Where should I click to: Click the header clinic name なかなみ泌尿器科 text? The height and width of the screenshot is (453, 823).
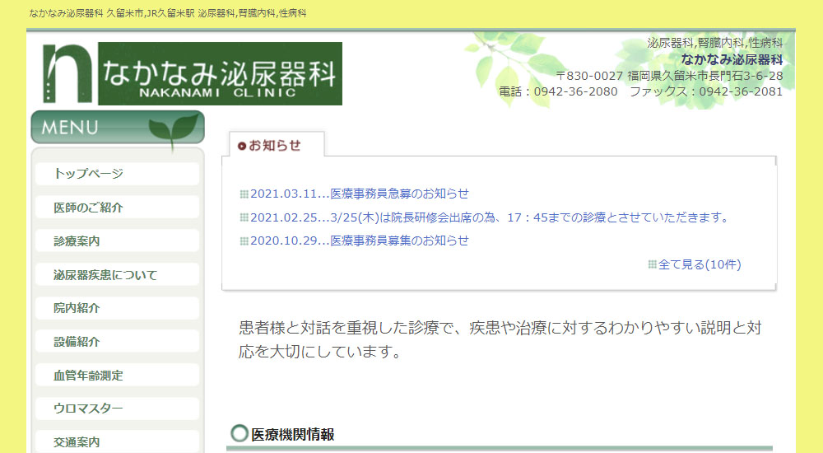732,59
